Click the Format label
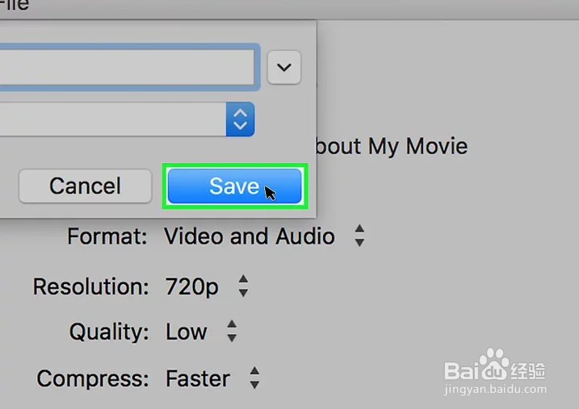 pyautogui.click(x=107, y=236)
